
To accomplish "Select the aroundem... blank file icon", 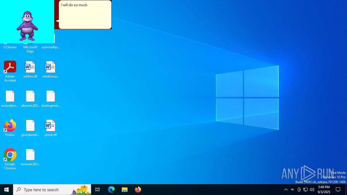I will (10, 99).
